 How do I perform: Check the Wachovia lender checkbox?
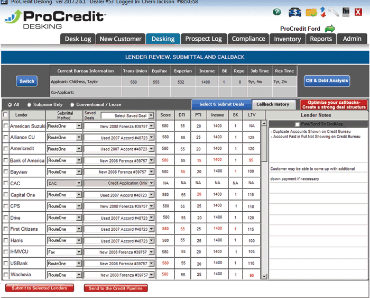click(x=6, y=275)
